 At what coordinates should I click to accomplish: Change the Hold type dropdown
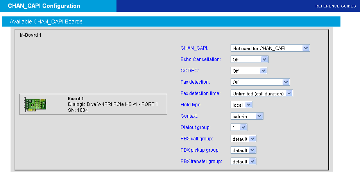click(x=242, y=105)
